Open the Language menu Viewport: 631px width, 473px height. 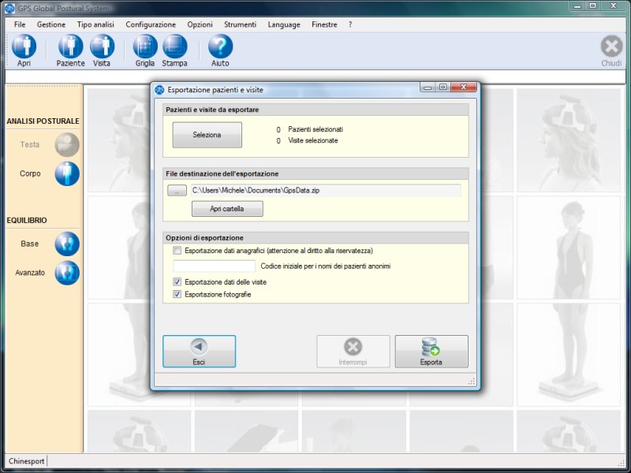pos(284,24)
